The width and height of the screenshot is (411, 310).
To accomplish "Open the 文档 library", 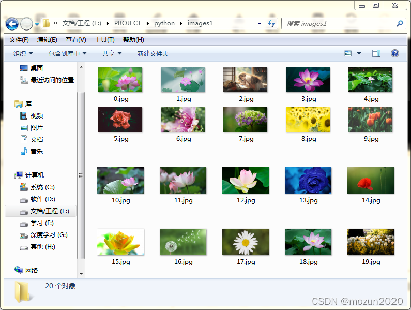I will click(x=32, y=139).
